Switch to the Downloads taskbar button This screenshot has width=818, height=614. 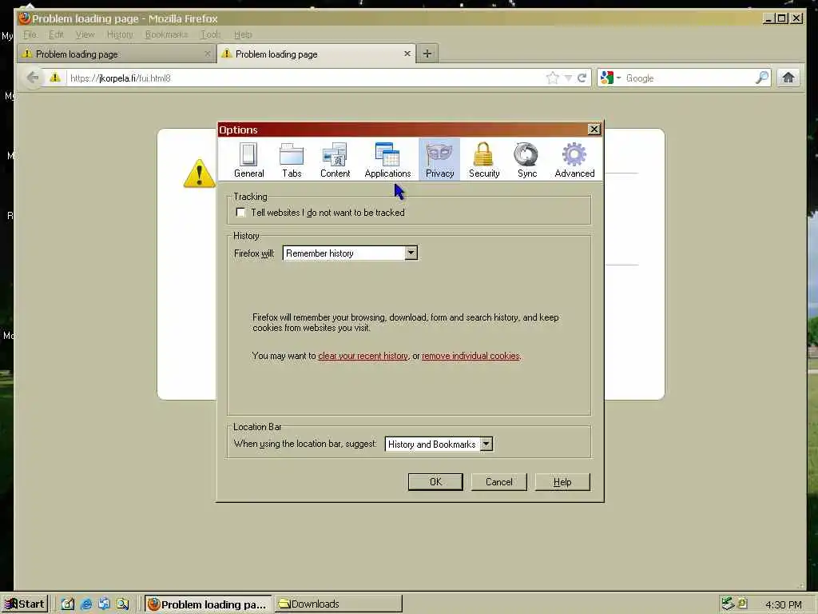tap(338, 604)
